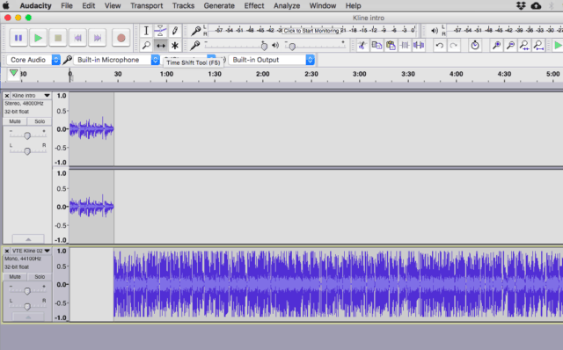Screen dimensions: 563x350
Task: Adjust Kline intro track gain slider
Action: click(27, 135)
